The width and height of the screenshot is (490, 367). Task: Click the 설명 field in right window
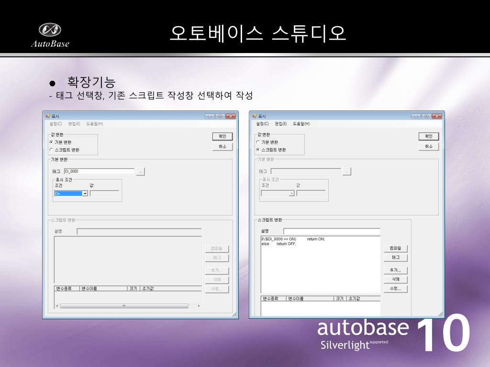coord(332,231)
